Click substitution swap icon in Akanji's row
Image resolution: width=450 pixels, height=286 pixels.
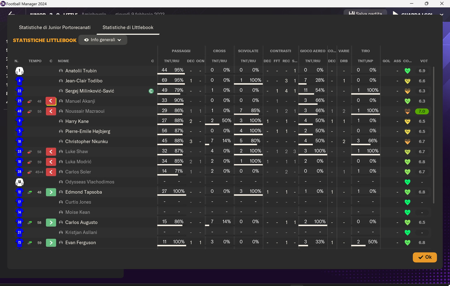[30, 101]
